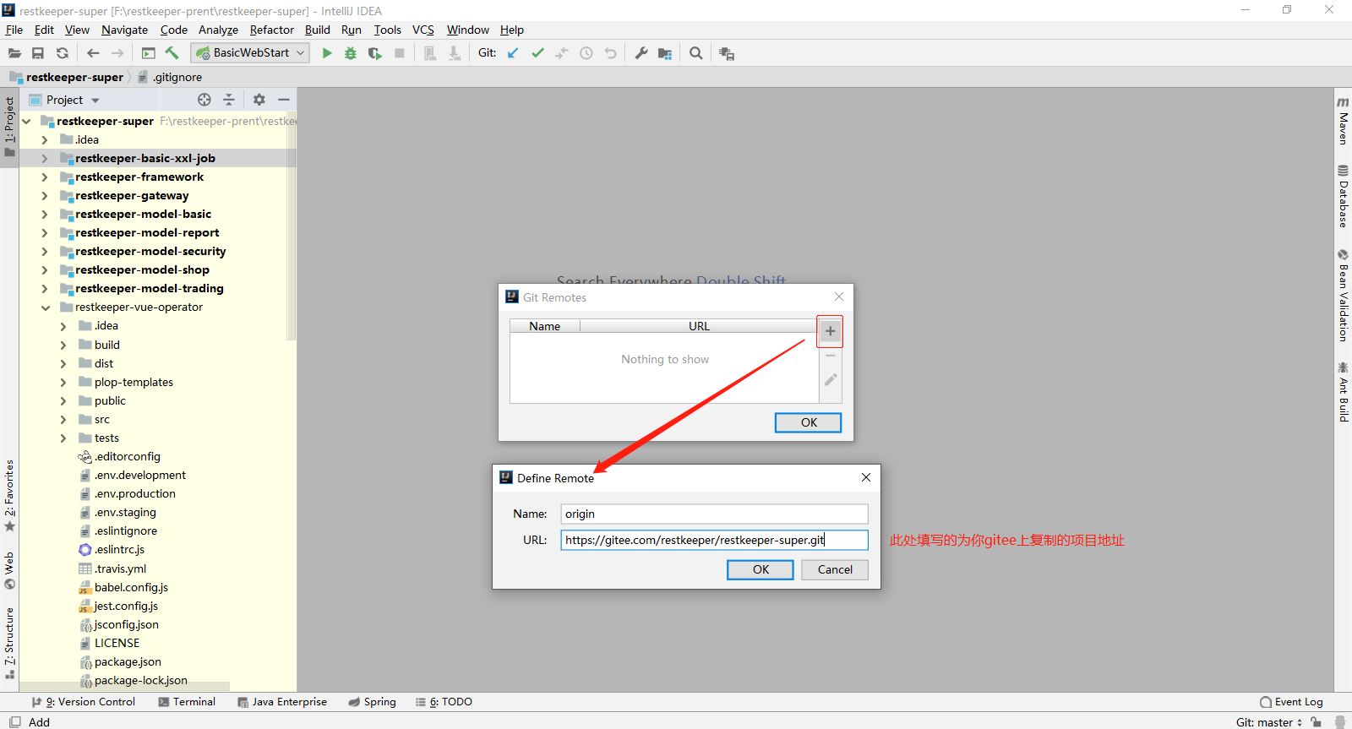This screenshot has height=729, width=1352.
Task: Navigate Back with the left arrow icon
Action: (93, 53)
